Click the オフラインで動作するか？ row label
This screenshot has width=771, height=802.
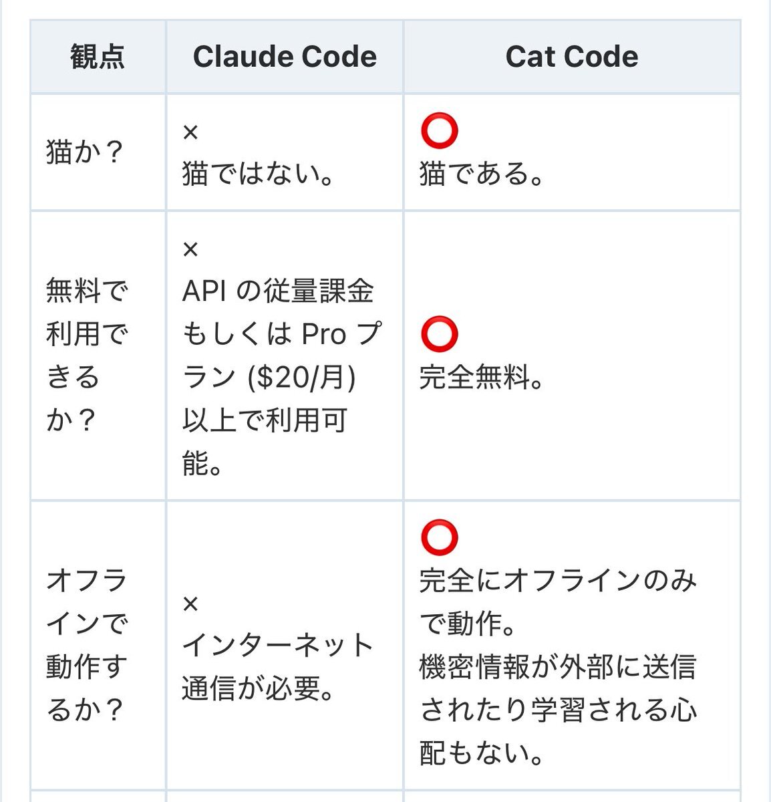point(86,645)
